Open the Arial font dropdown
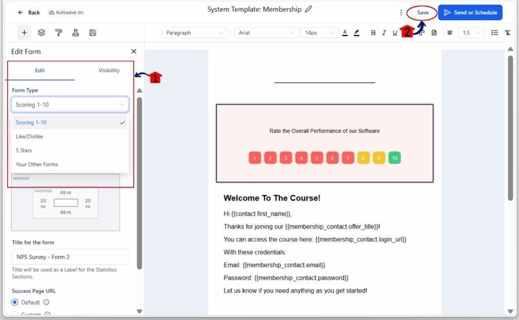The height and width of the screenshot is (320, 519). tap(266, 32)
